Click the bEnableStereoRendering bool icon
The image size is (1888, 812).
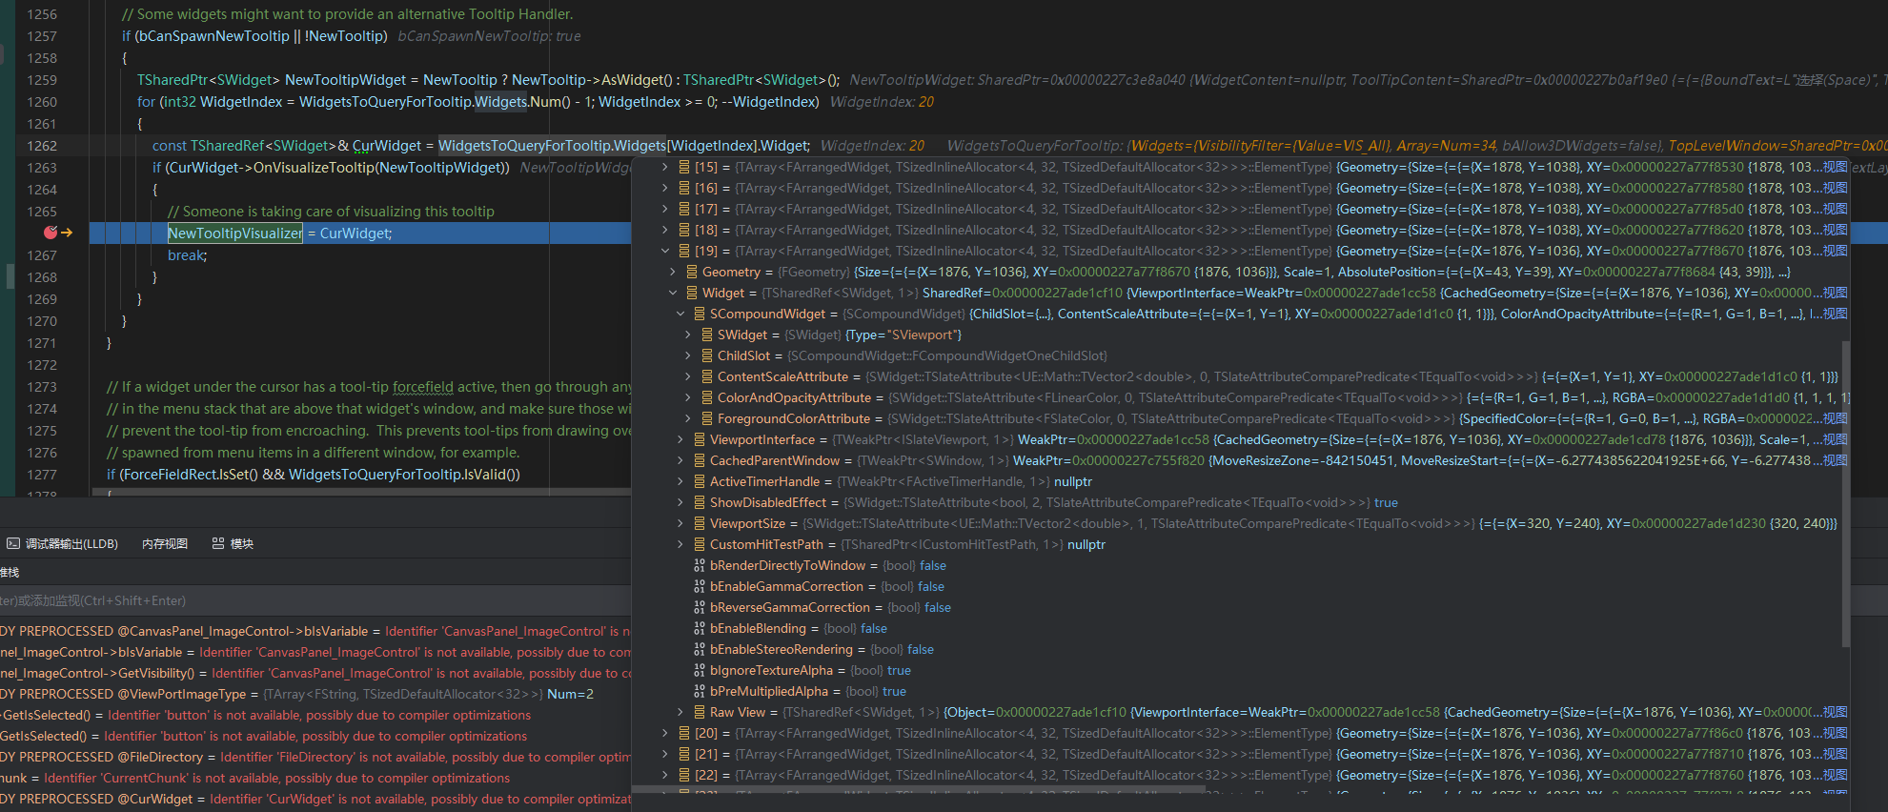700,649
